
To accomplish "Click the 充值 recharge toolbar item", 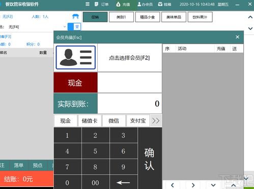I will 123,4.
